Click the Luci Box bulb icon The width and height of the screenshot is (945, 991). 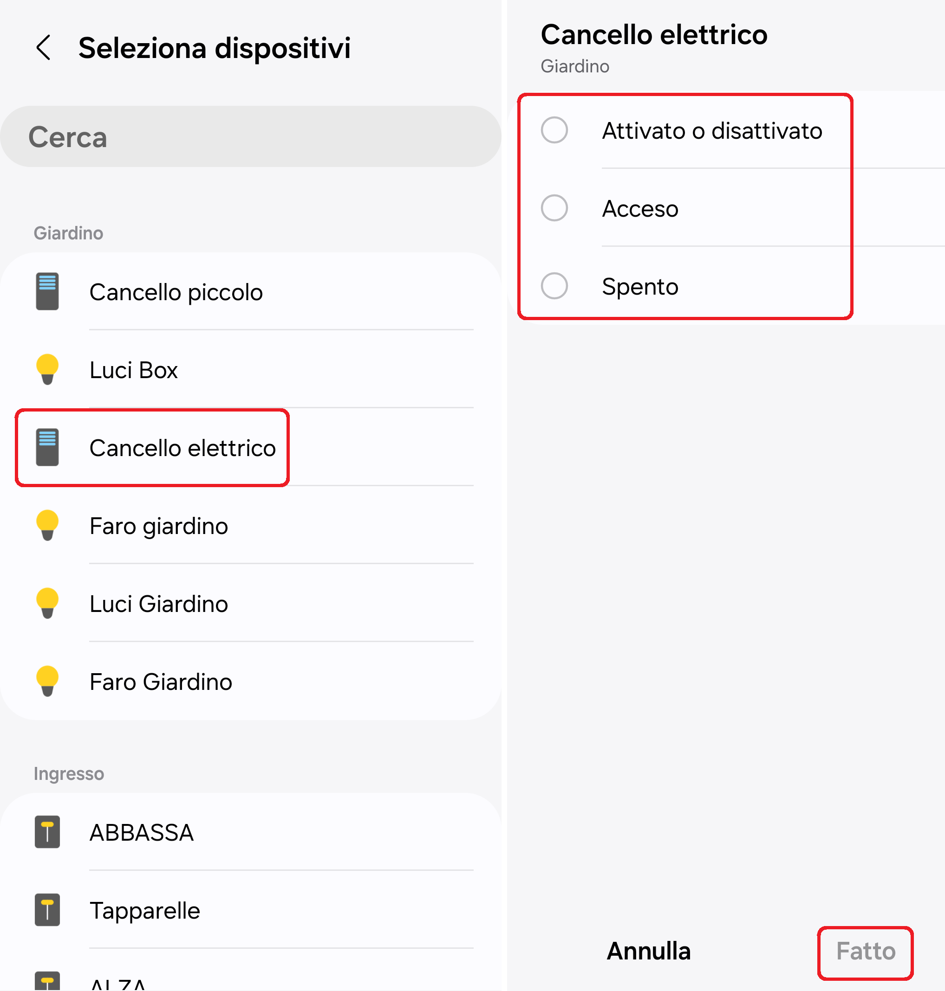[47, 370]
